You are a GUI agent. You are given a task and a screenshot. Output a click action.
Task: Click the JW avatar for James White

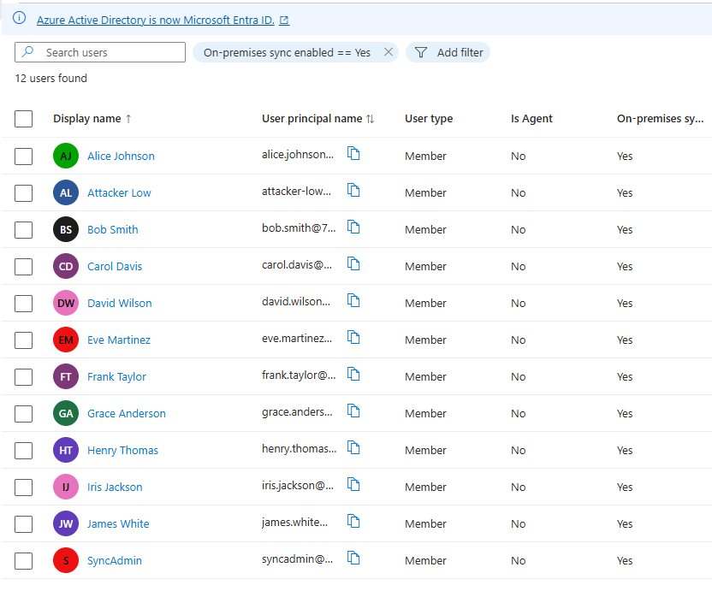(66, 523)
